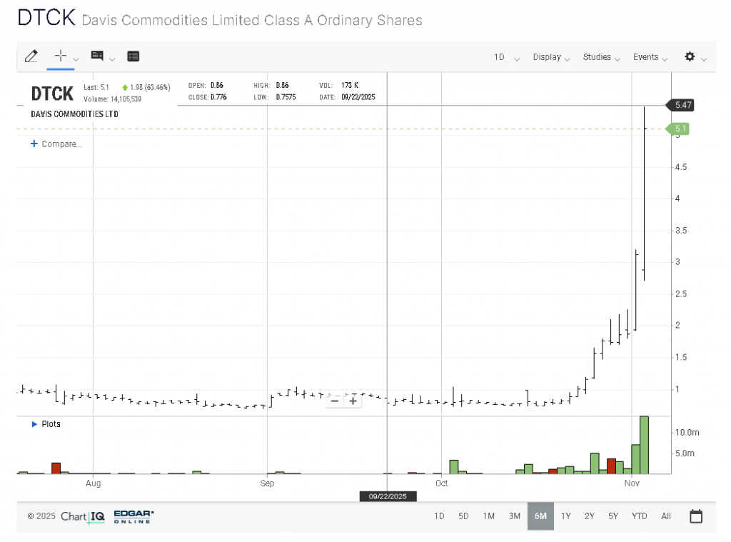
Task: Activate the crosshair cursor tool
Action: (61, 56)
